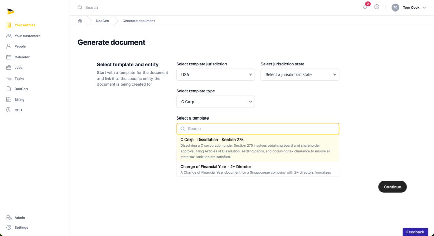Open the help question mark icon
This screenshot has width=434, height=236.
377,7
